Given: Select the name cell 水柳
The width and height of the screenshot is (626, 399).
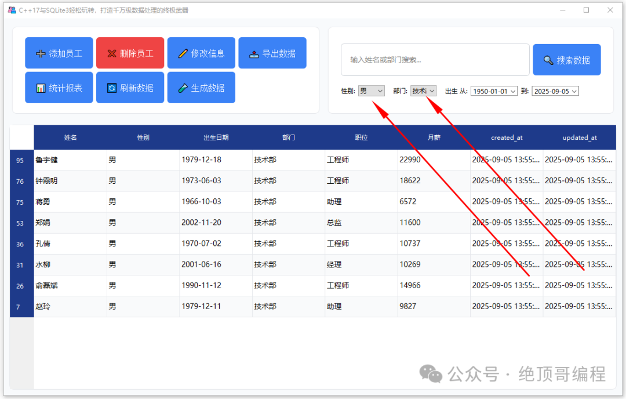Looking at the screenshot, I should (70, 265).
